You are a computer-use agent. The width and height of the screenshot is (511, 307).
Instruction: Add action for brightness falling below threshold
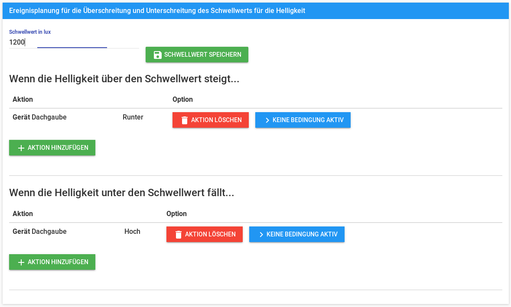click(x=52, y=262)
